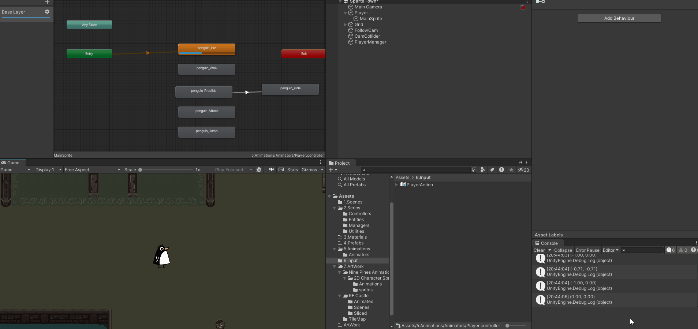The width and height of the screenshot is (698, 329).
Task: Select the penguin_Preslide state node
Action: [204, 92]
